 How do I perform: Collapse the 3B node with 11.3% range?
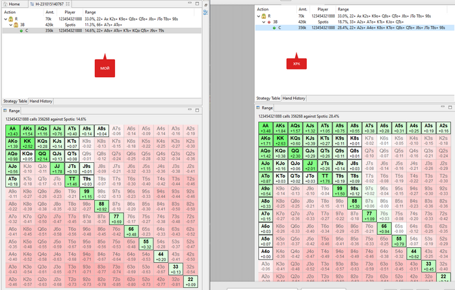11,25
